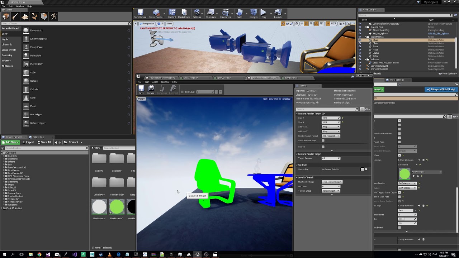Open the Settings toolbar button

(x=197, y=14)
